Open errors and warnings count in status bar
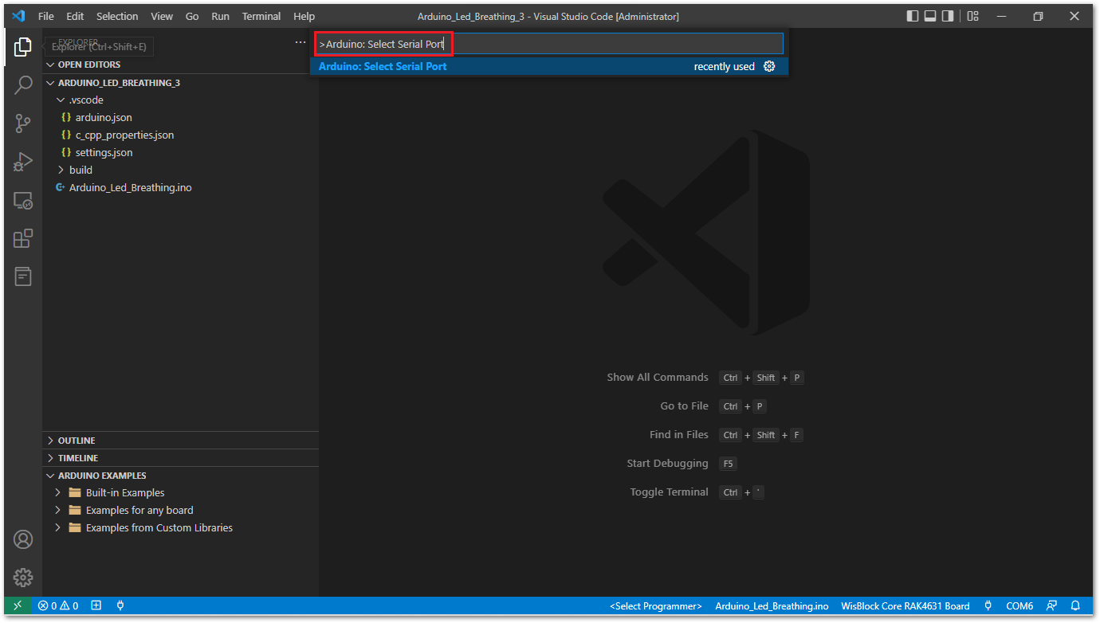 (x=58, y=605)
